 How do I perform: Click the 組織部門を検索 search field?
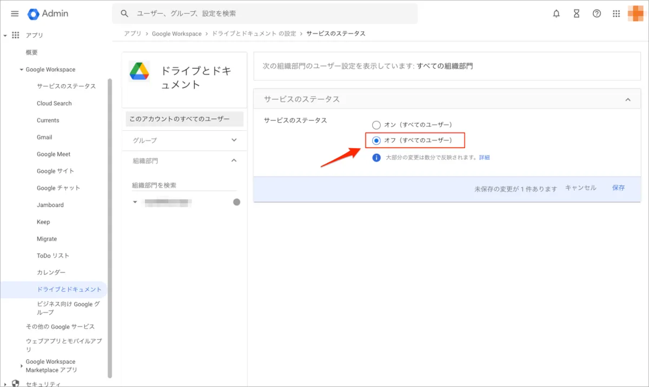click(184, 185)
